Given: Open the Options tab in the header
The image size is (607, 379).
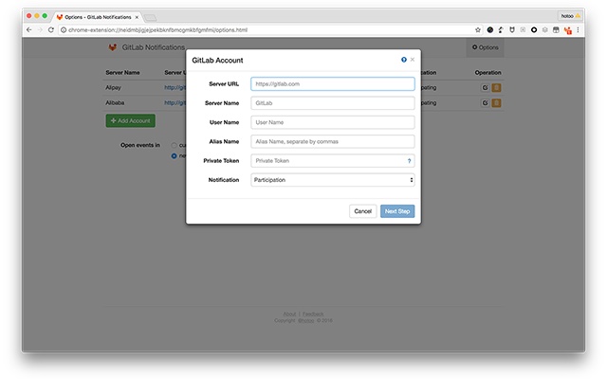Looking at the screenshot, I should tap(485, 47).
